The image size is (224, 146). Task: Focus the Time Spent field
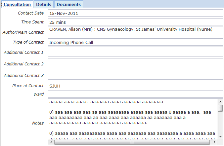136,22
